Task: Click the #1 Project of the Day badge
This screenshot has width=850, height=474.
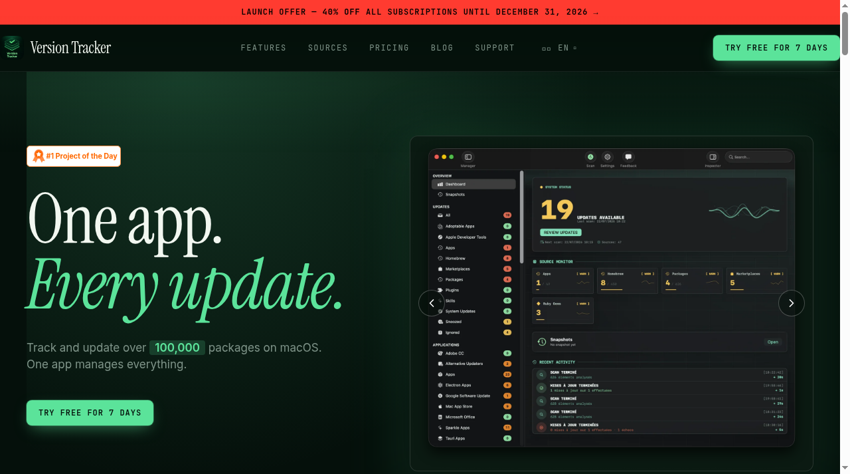Action: [x=74, y=156]
